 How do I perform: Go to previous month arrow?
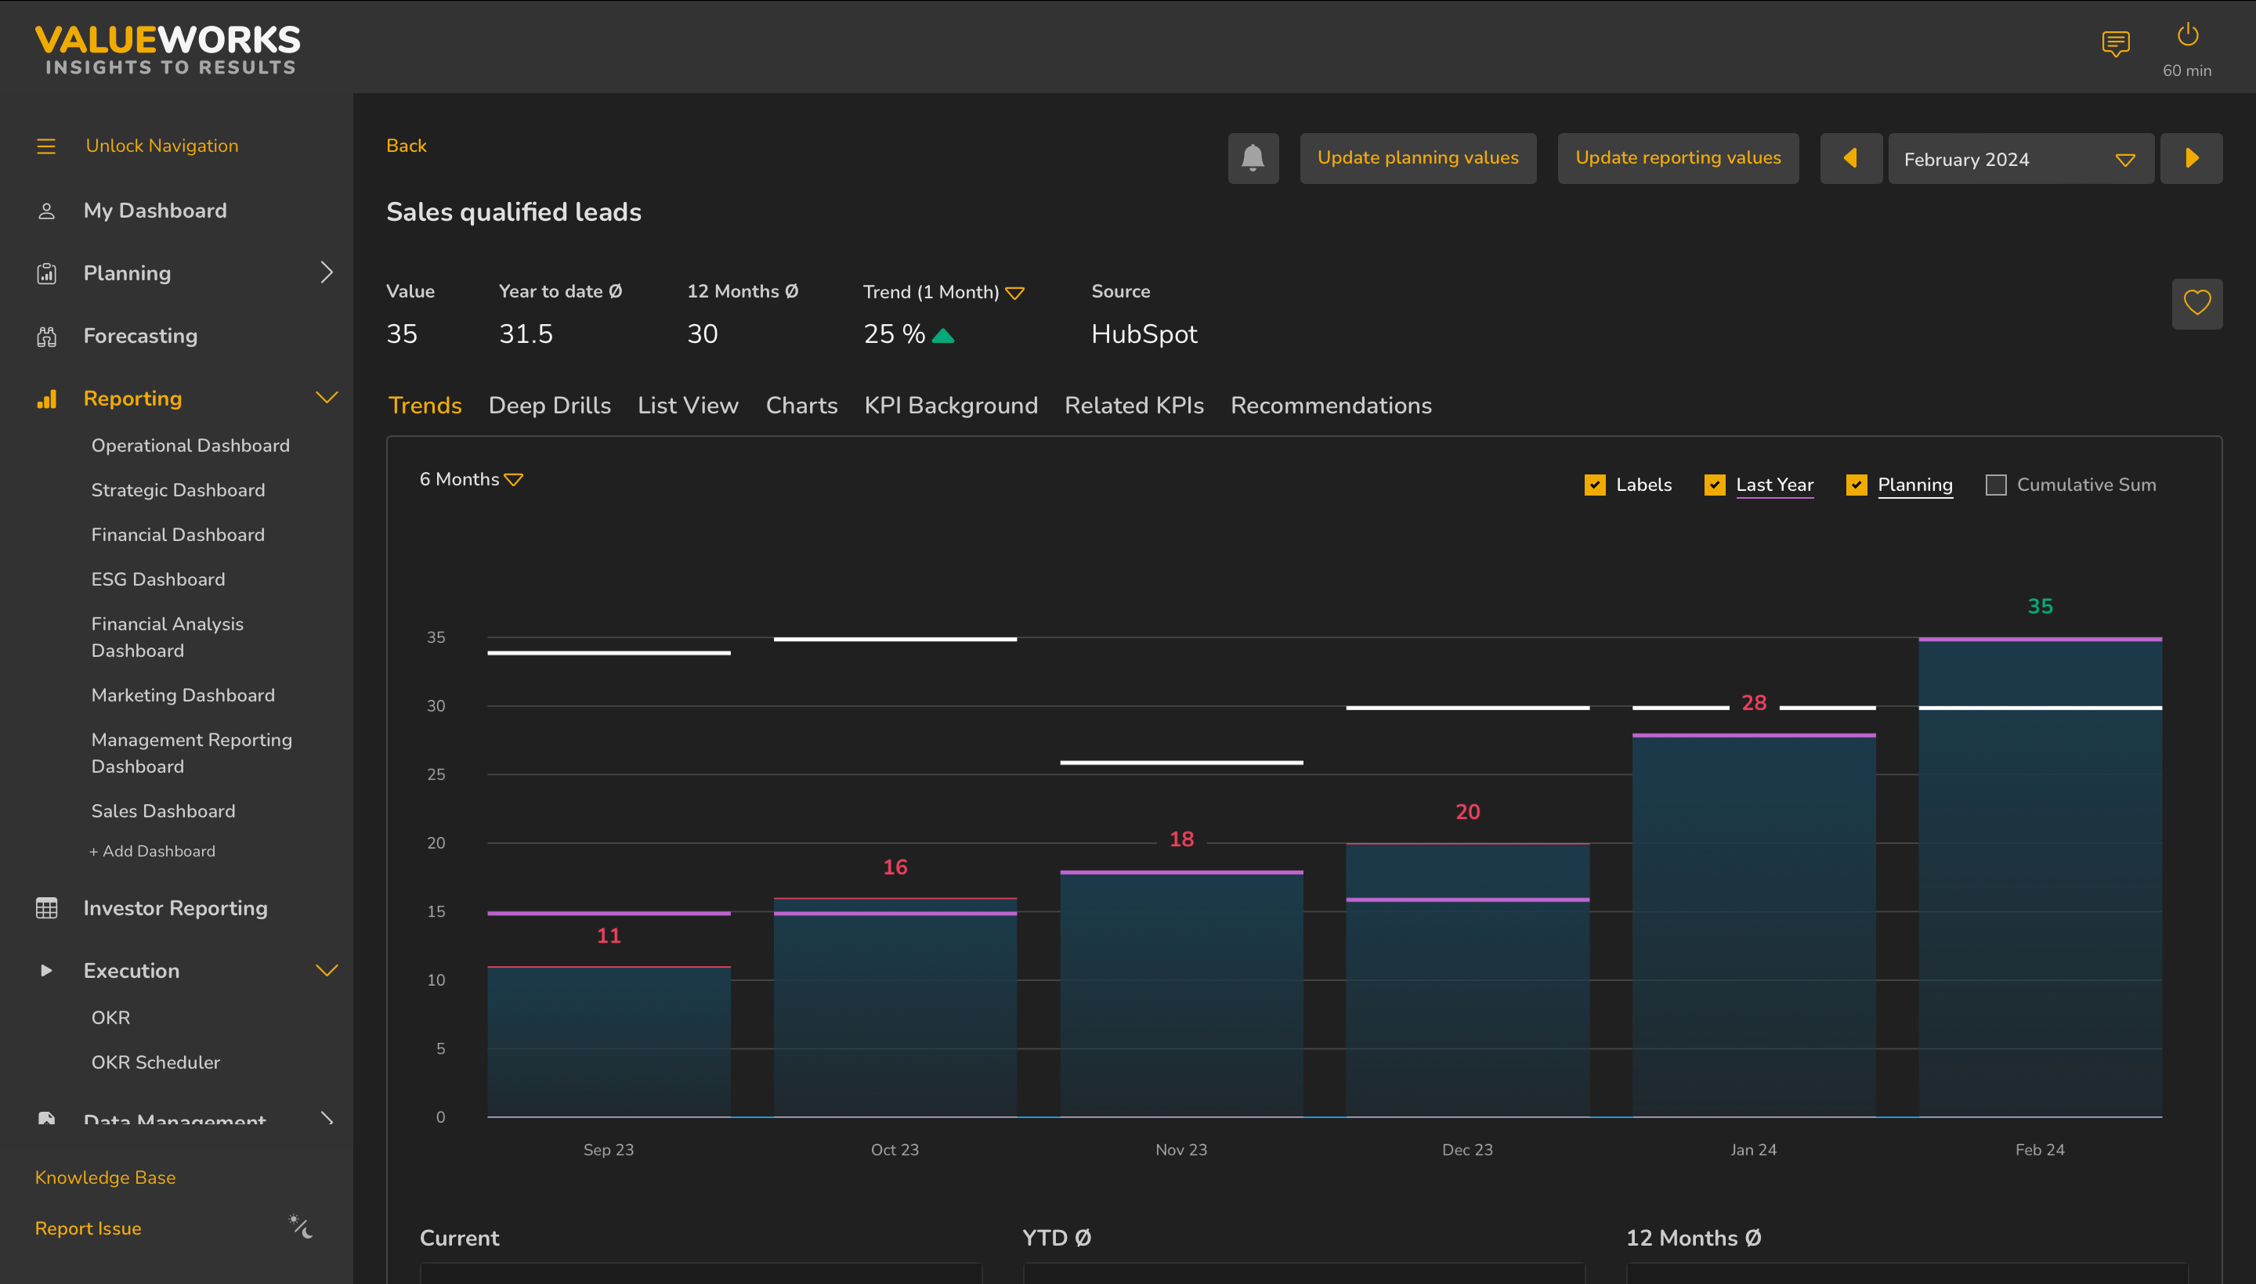(x=1850, y=159)
